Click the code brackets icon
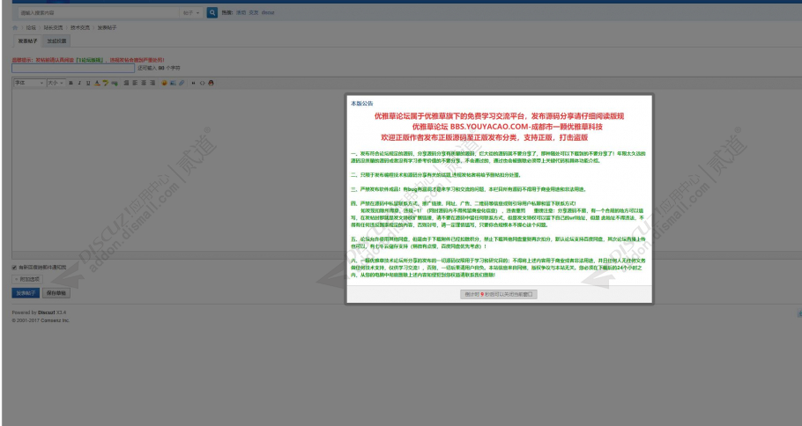Image resolution: width=802 pixels, height=426 pixels. (x=202, y=83)
